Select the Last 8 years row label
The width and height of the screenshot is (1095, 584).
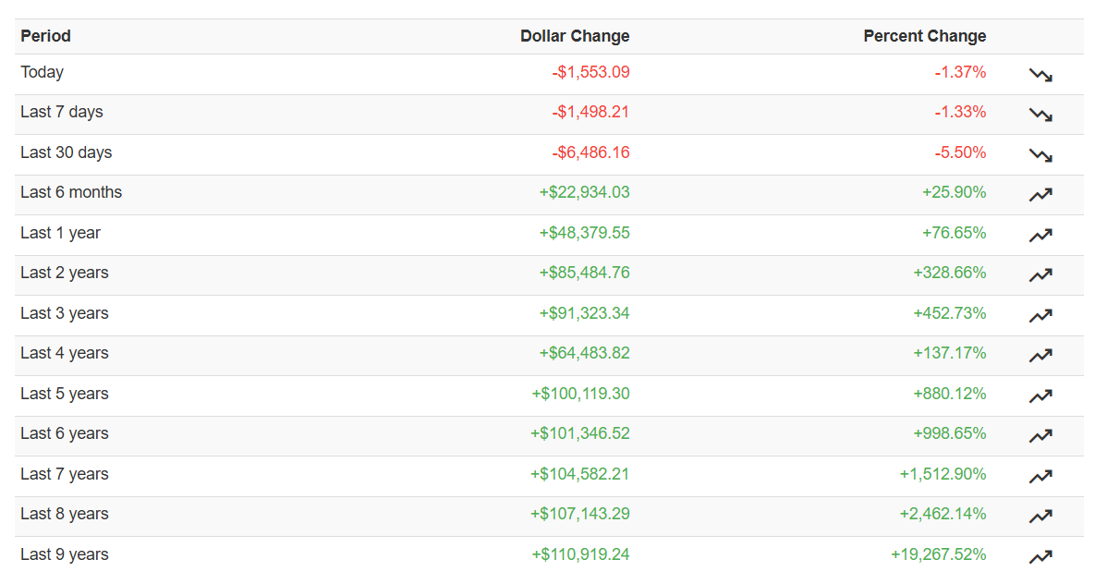pos(64,514)
